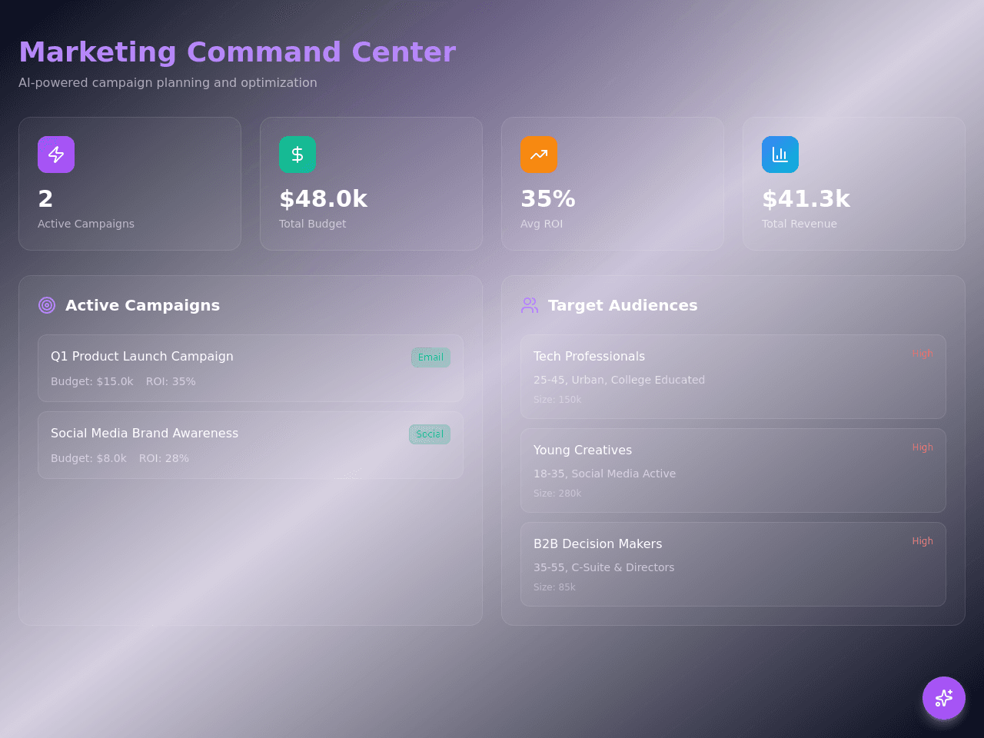Click the Size: 85k text
Image resolution: width=984 pixels, height=738 pixels.
pos(554,587)
